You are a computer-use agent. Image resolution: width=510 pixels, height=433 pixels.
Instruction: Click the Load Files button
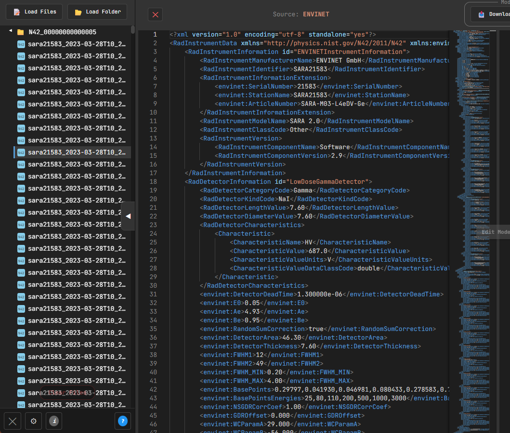pos(35,12)
